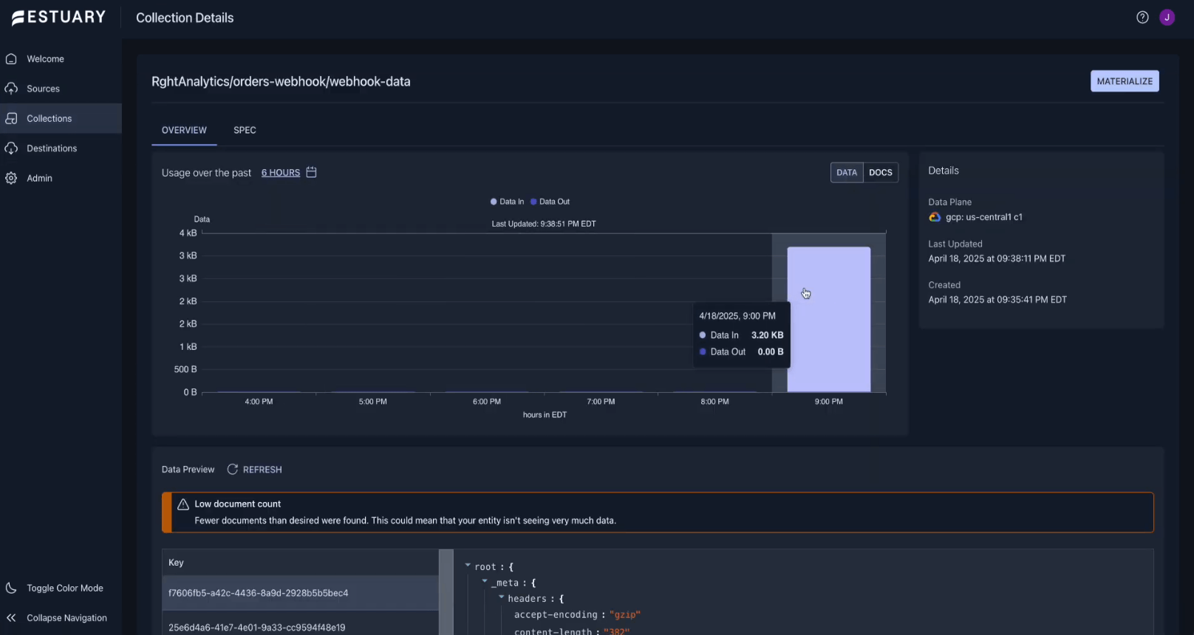Click the Created date April 18, 2025 09:35:41

click(x=997, y=300)
